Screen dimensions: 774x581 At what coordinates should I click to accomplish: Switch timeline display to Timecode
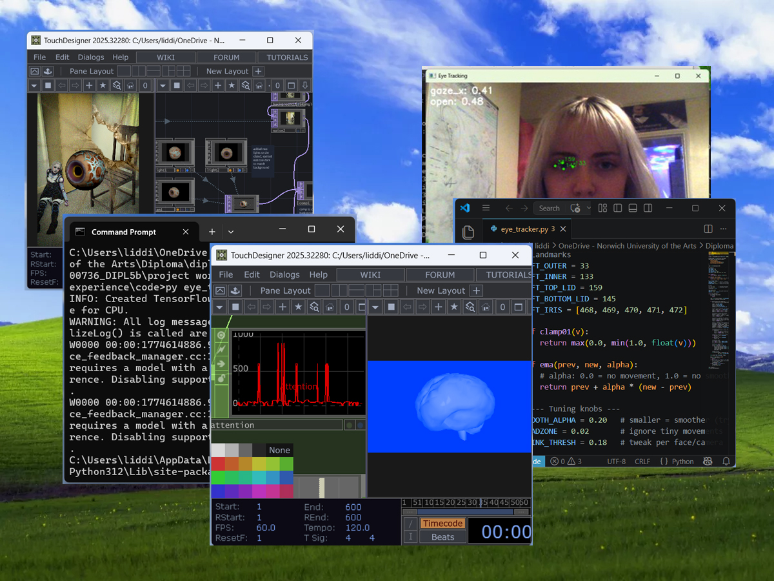tap(443, 524)
